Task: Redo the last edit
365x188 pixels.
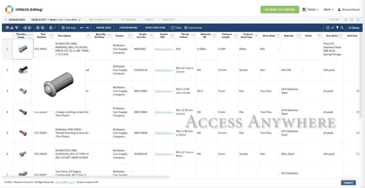Action: click(87, 28)
